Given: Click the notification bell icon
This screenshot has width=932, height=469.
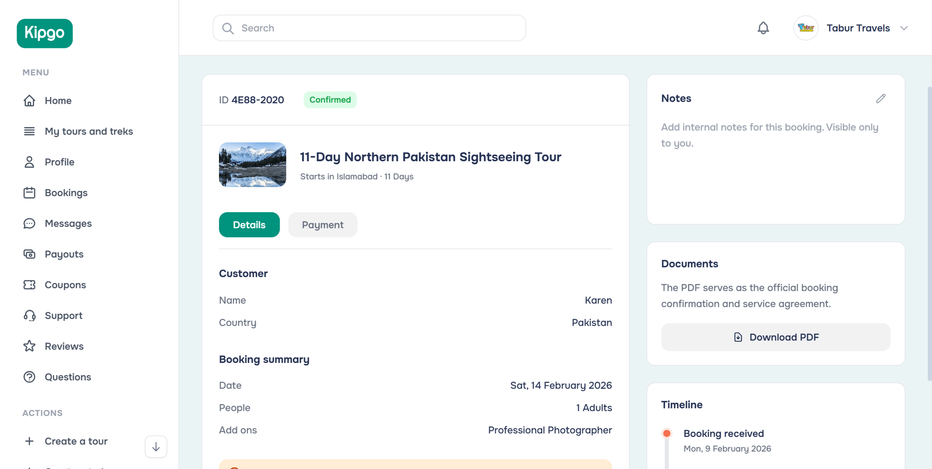Looking at the screenshot, I should (763, 28).
